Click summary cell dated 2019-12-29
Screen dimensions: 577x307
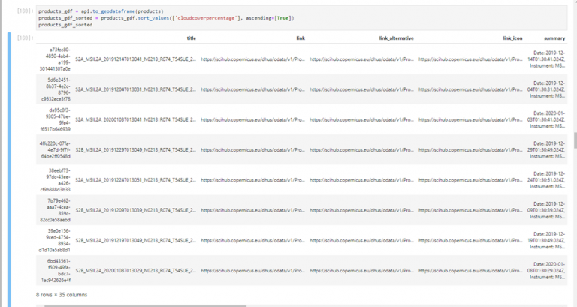546,149
